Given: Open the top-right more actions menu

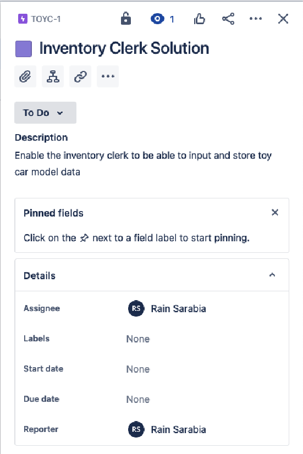Looking at the screenshot, I should coord(256,19).
